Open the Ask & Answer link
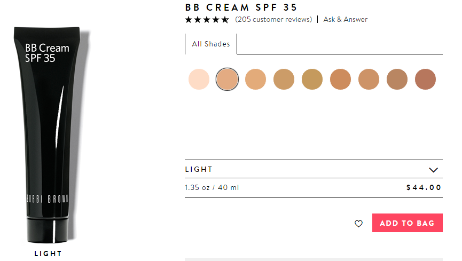462x261 pixels. [346, 20]
